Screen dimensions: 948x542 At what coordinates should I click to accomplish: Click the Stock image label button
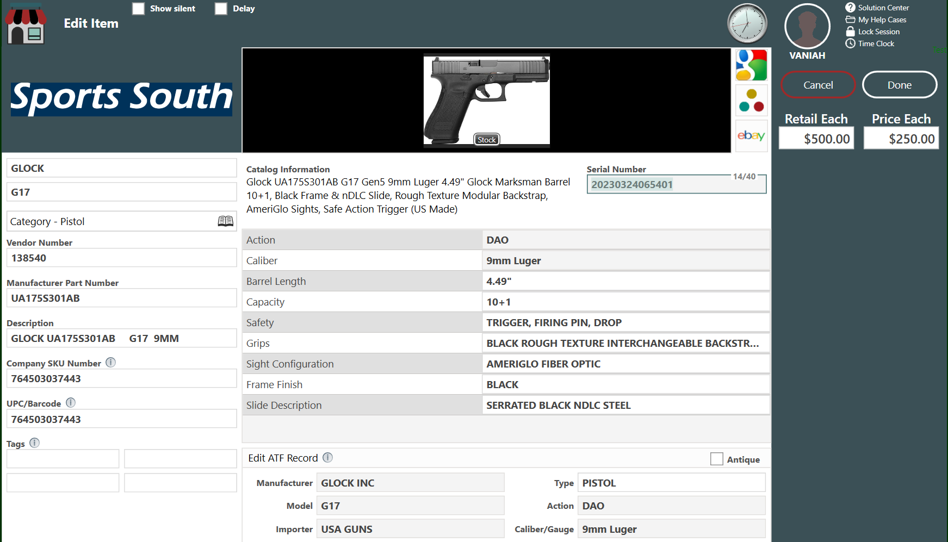[487, 140]
